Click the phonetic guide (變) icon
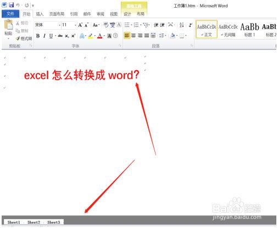The height and width of the screenshot is (228, 278). (113, 25)
